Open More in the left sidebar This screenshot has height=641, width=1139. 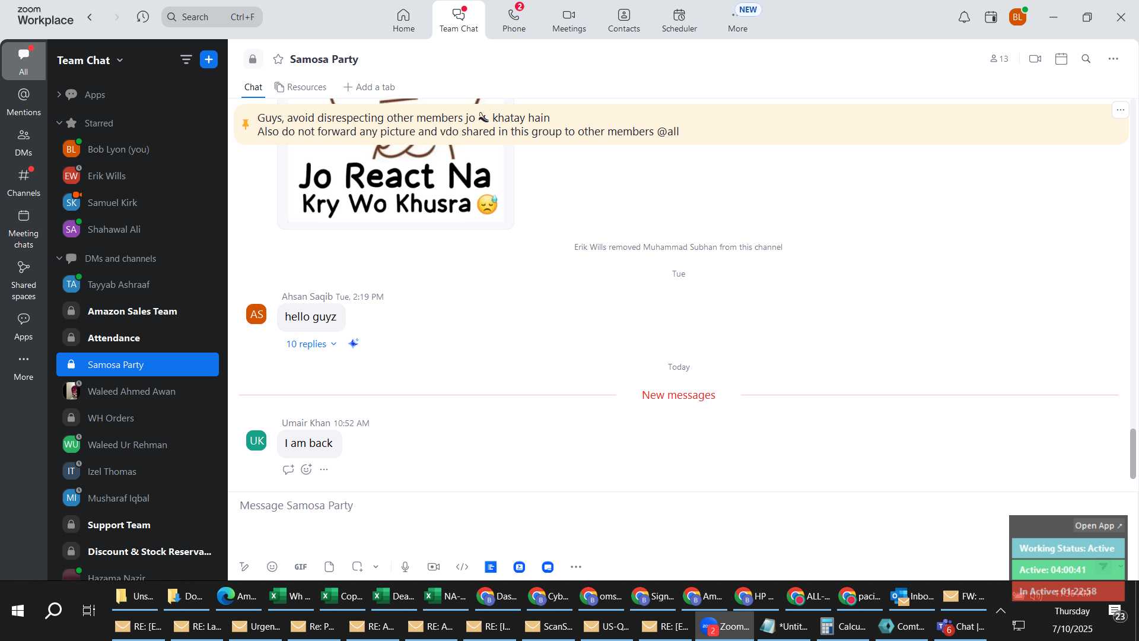[x=24, y=367]
